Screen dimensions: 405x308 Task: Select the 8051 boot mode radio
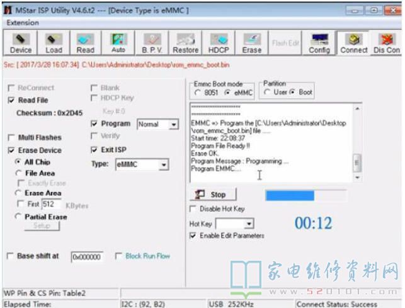coord(198,93)
